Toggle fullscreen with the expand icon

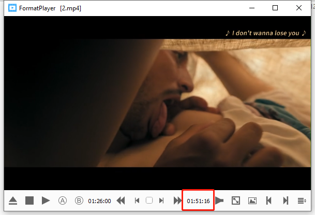(x=235, y=200)
